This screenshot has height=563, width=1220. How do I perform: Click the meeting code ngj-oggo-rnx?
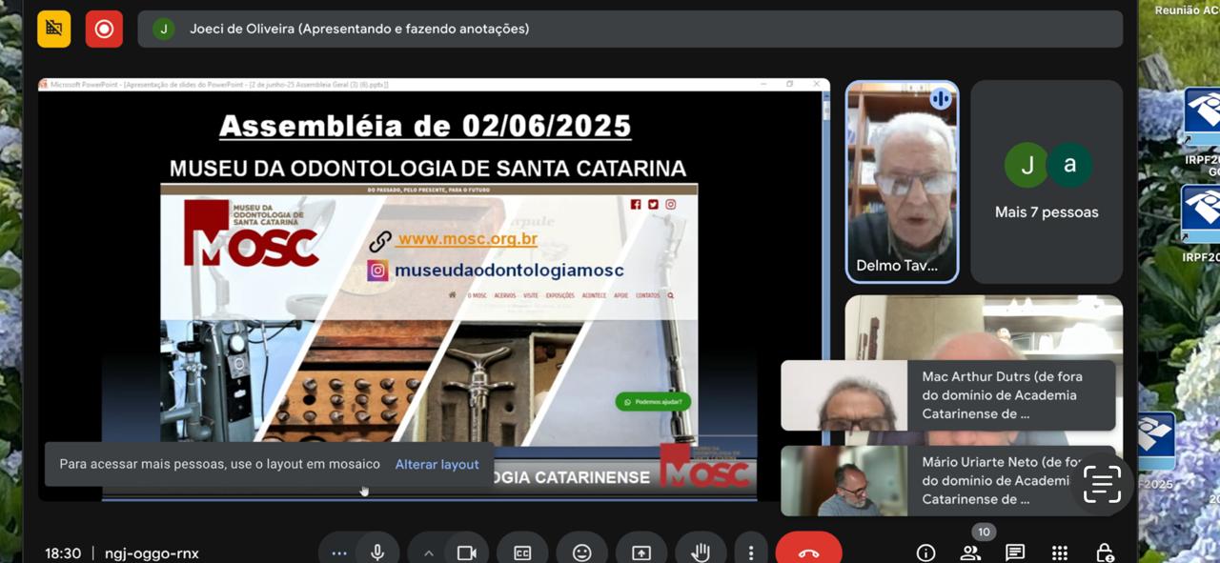pos(152,553)
